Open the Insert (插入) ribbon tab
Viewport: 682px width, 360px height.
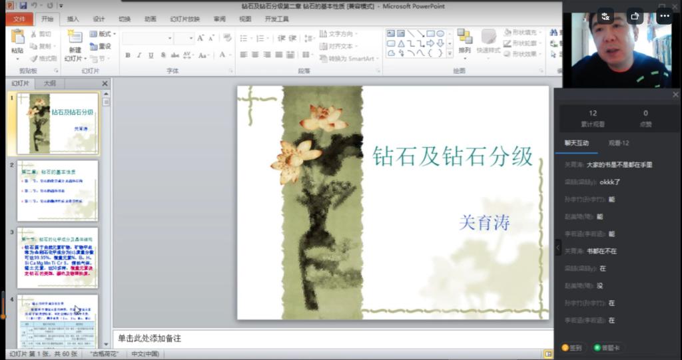point(73,19)
